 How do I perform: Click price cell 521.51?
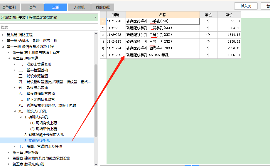pos(229,21)
